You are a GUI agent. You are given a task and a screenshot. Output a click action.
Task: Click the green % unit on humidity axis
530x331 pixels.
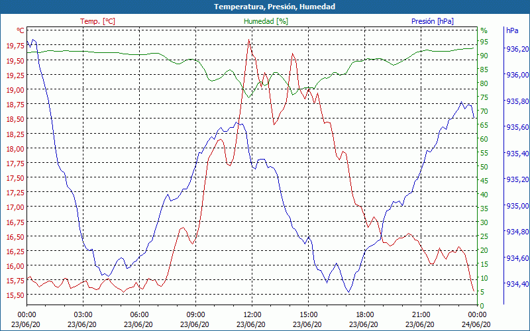pyautogui.click(x=484, y=30)
